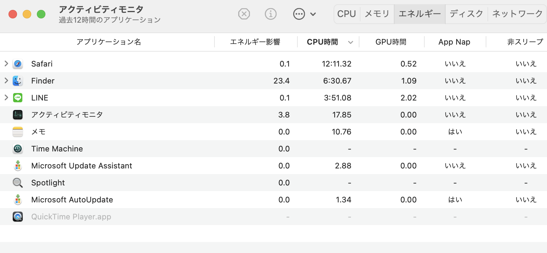Click the stop process X icon
547x253 pixels.
tap(244, 14)
